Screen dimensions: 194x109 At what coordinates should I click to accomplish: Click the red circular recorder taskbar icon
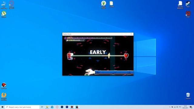pos(72,107)
